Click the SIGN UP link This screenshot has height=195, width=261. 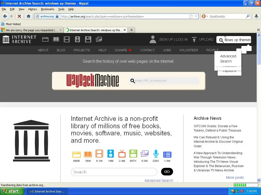tap(166, 39)
